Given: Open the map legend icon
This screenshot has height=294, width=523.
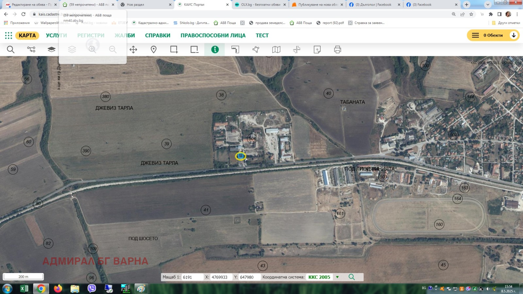Looking at the screenshot, I should (276, 49).
